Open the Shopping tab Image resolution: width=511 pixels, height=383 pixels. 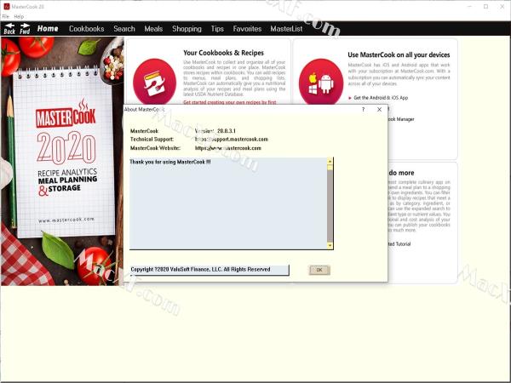coord(187,29)
